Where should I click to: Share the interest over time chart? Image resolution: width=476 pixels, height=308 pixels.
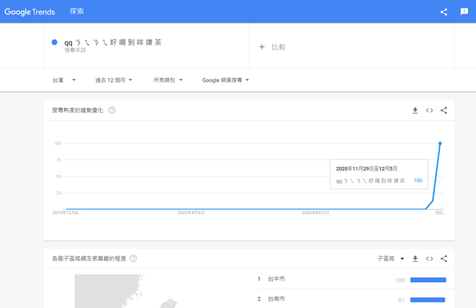(x=444, y=110)
